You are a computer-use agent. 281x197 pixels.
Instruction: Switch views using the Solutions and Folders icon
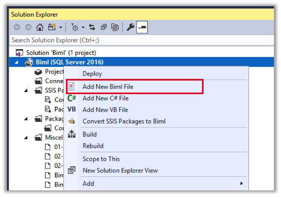pyautogui.click(x=52, y=27)
